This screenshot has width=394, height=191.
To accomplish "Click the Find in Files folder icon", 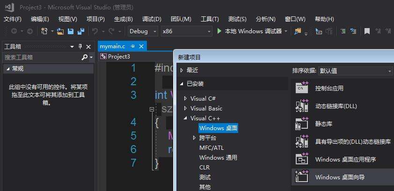I will pyautogui.click(x=298, y=31).
